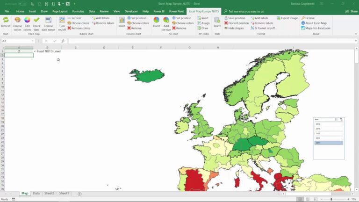Expand the formula bar arrow
This screenshot has height=202, width=359.
(356, 41)
